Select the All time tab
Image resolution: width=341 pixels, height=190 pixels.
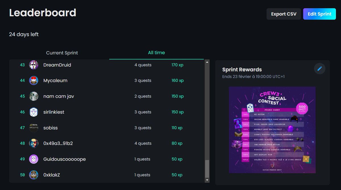tap(156, 52)
